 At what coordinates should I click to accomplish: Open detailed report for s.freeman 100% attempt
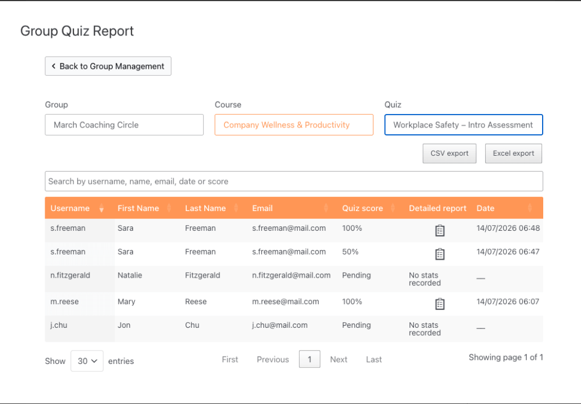[439, 231]
